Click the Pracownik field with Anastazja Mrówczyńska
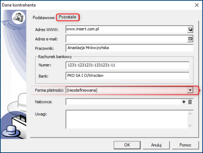This screenshot has width=203, height=153. pyautogui.click(x=129, y=48)
